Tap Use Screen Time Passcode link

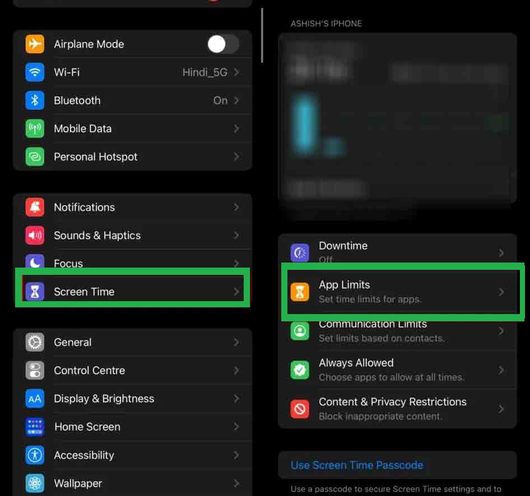coord(357,465)
